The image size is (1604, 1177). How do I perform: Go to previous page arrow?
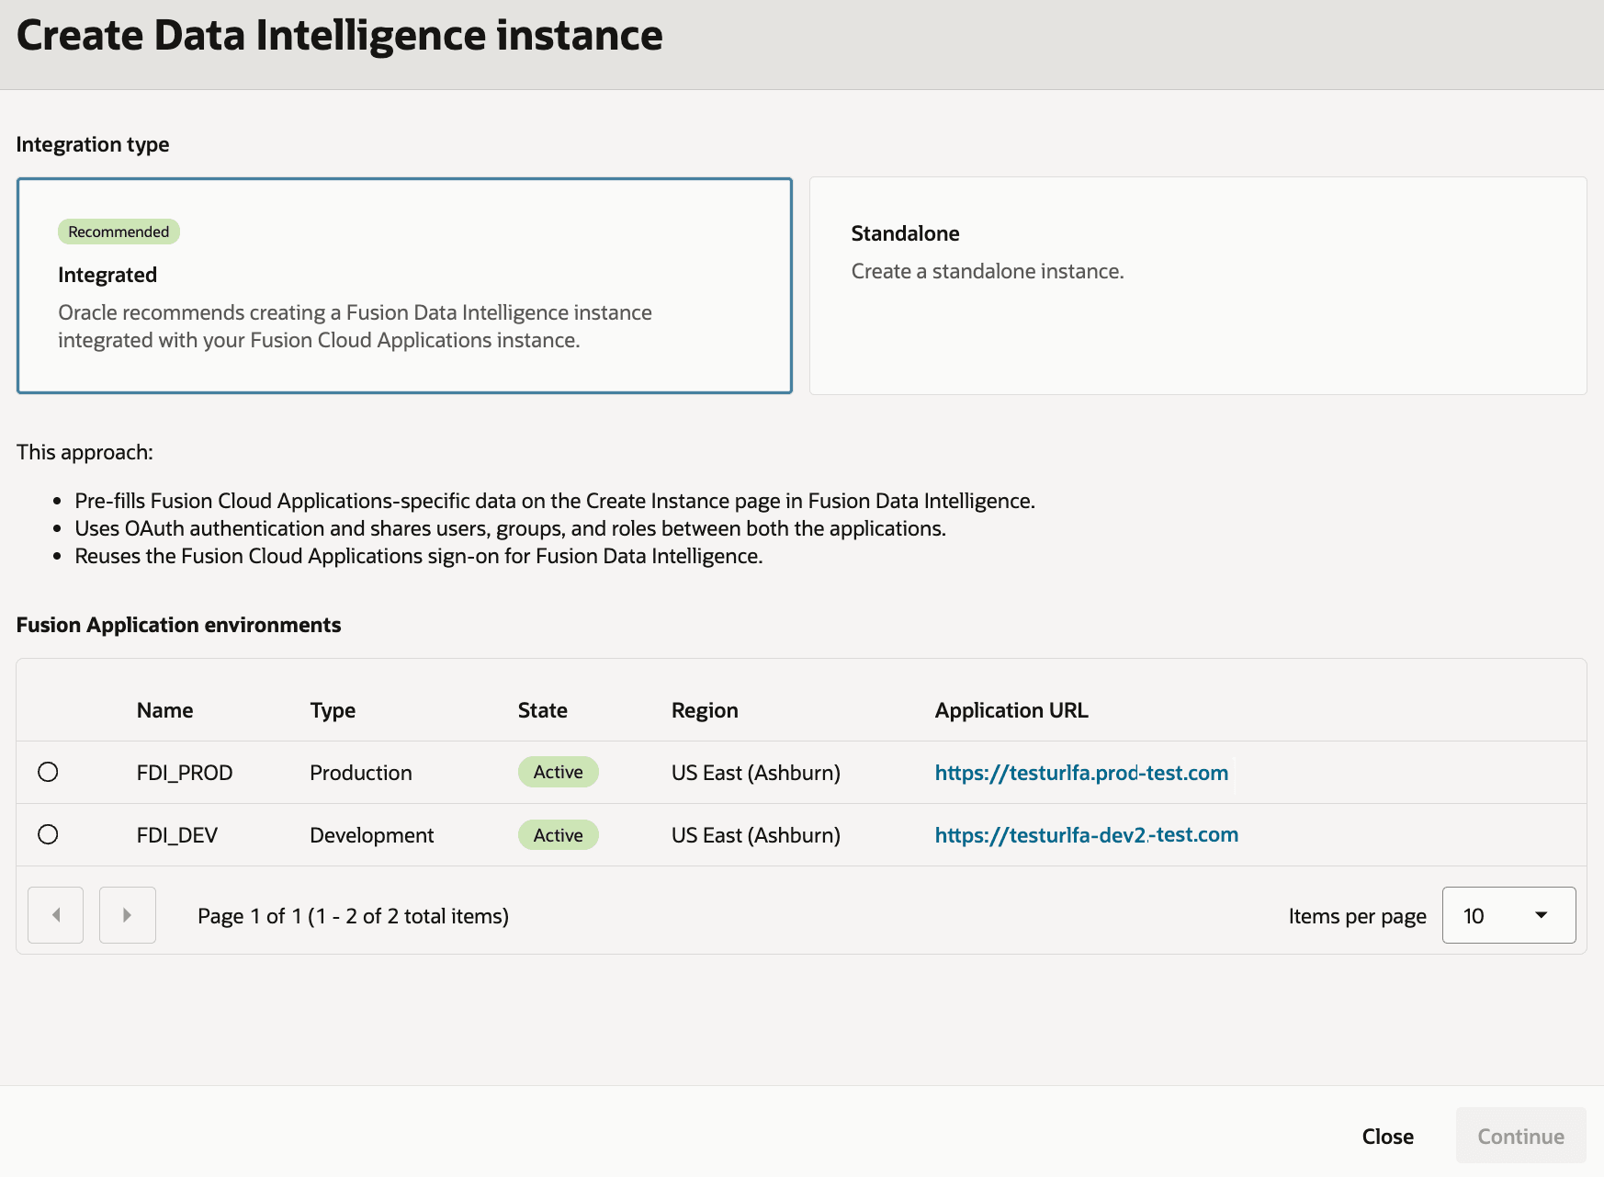pyautogui.click(x=55, y=915)
